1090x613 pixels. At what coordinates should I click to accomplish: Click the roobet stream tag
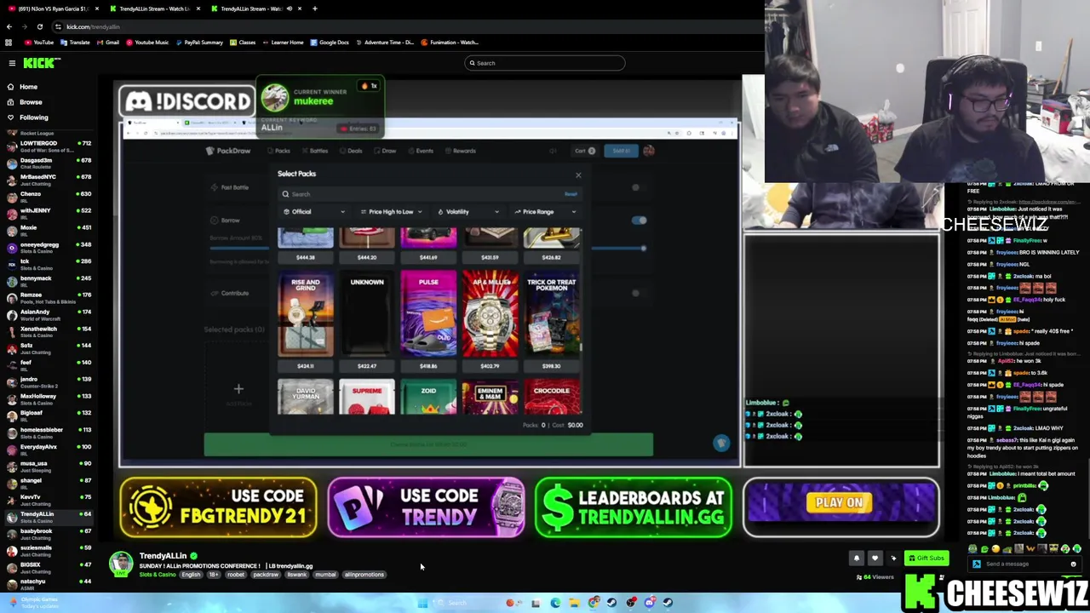point(236,575)
